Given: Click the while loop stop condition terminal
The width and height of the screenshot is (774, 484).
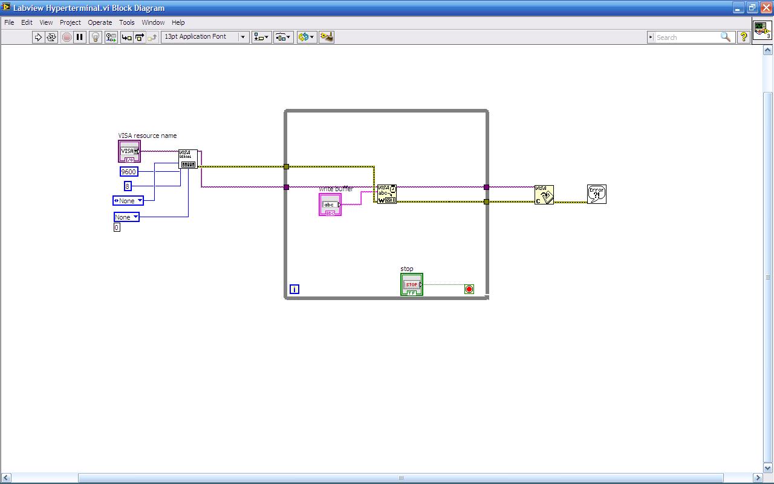Looking at the screenshot, I should coord(469,289).
